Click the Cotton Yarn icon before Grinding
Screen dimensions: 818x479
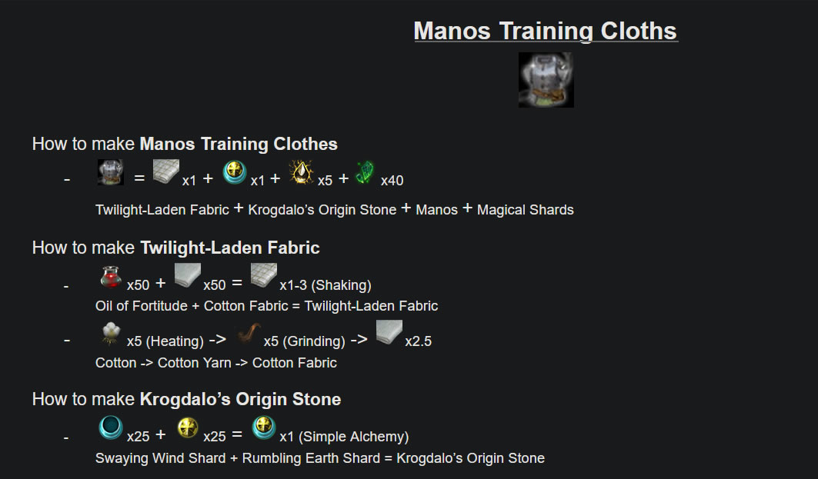click(x=249, y=334)
